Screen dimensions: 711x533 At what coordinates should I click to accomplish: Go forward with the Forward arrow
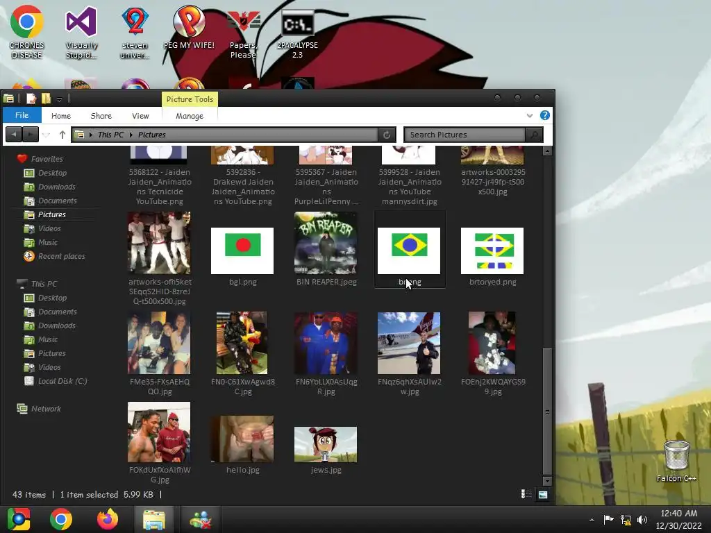(x=30, y=134)
